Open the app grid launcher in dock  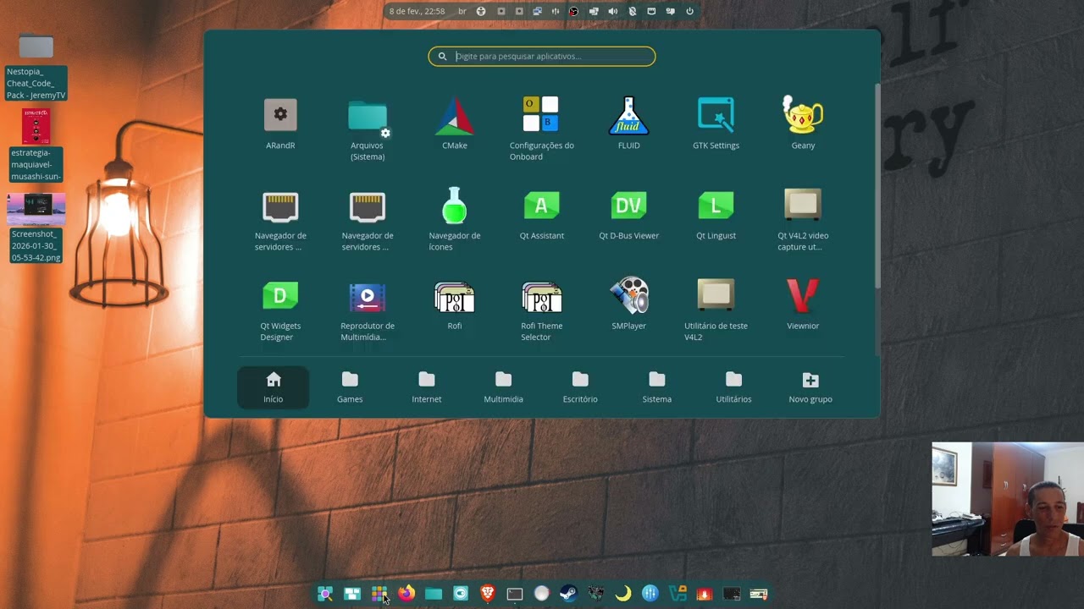pos(379,594)
